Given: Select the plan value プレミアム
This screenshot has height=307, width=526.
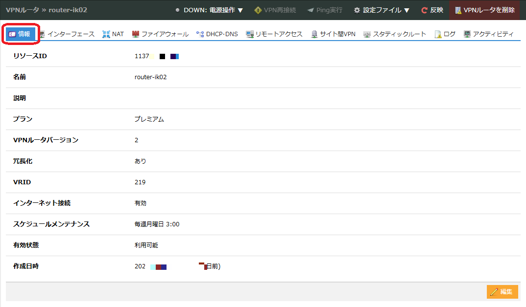Looking at the screenshot, I should click(149, 119).
